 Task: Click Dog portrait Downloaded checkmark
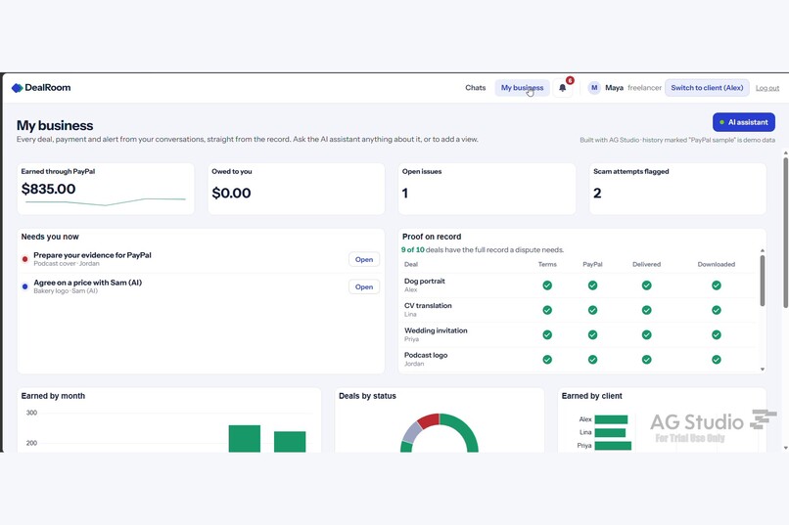tap(716, 285)
